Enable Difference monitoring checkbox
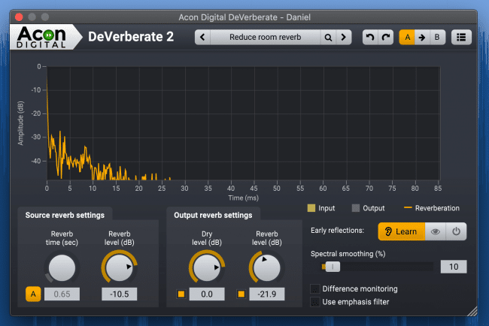 315,288
